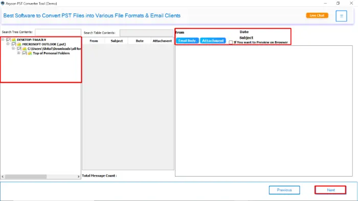This screenshot has width=358, height=201.
Task: Toggle the DESKTOP-T66AJL9 checkbox
Action: click(x=9, y=40)
